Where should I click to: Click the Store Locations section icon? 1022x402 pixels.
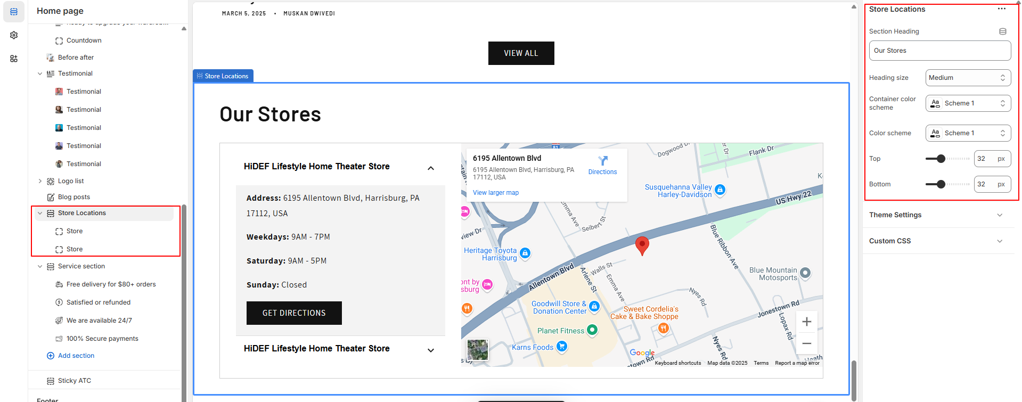coord(51,213)
